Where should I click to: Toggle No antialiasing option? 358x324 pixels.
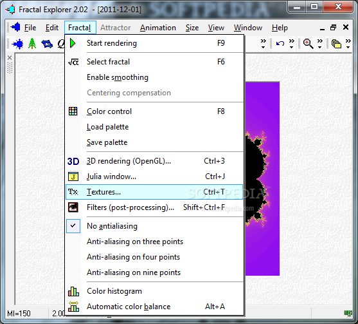coord(154,226)
